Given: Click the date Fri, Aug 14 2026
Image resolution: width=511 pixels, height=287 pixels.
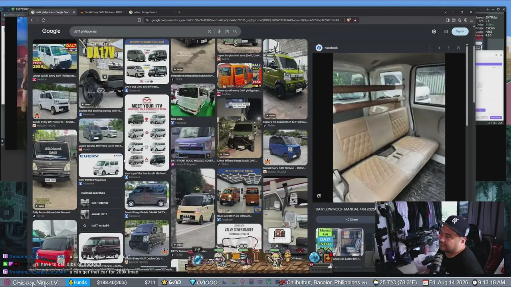Looking at the screenshot, I should [449, 283].
